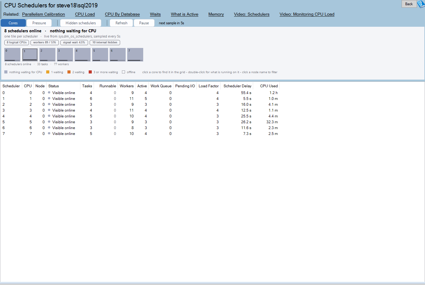425x300 pixels.
Task: Click the red '3 or more waiting' swatch
Action: [90, 72]
